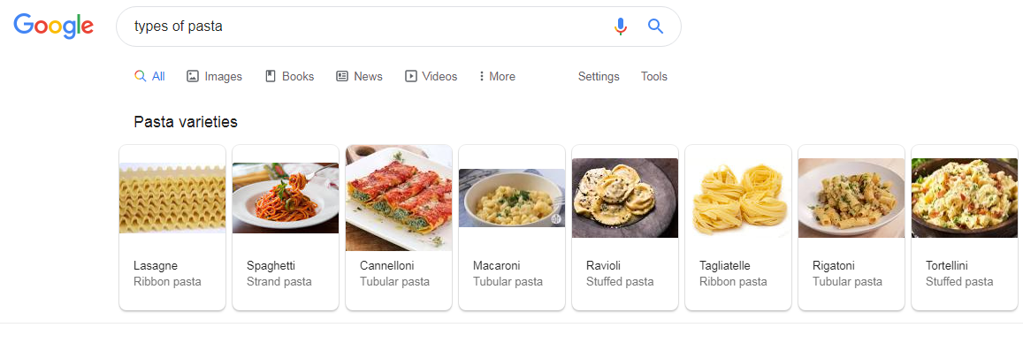
Task: Open the Cannelloni pasta card
Action: point(399,227)
